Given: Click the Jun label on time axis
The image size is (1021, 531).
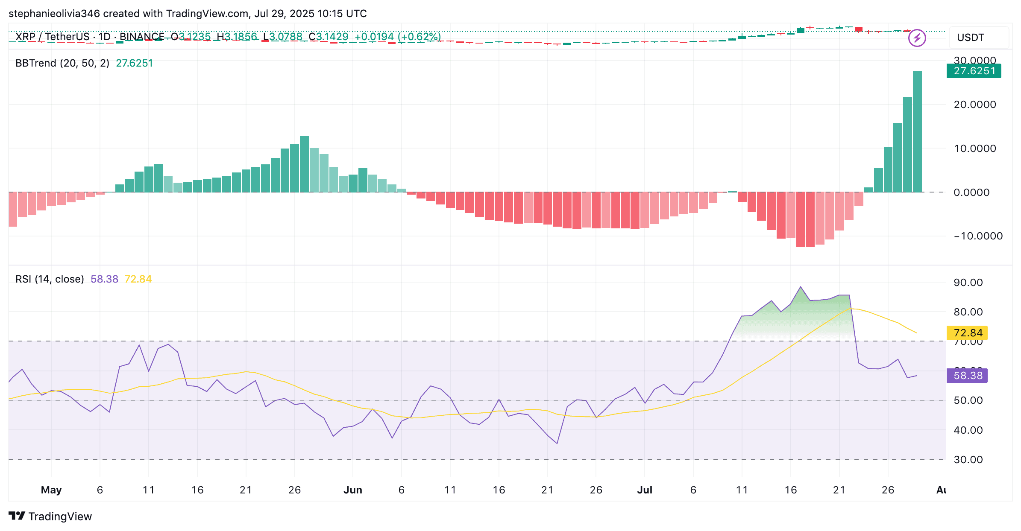Looking at the screenshot, I should click(353, 490).
